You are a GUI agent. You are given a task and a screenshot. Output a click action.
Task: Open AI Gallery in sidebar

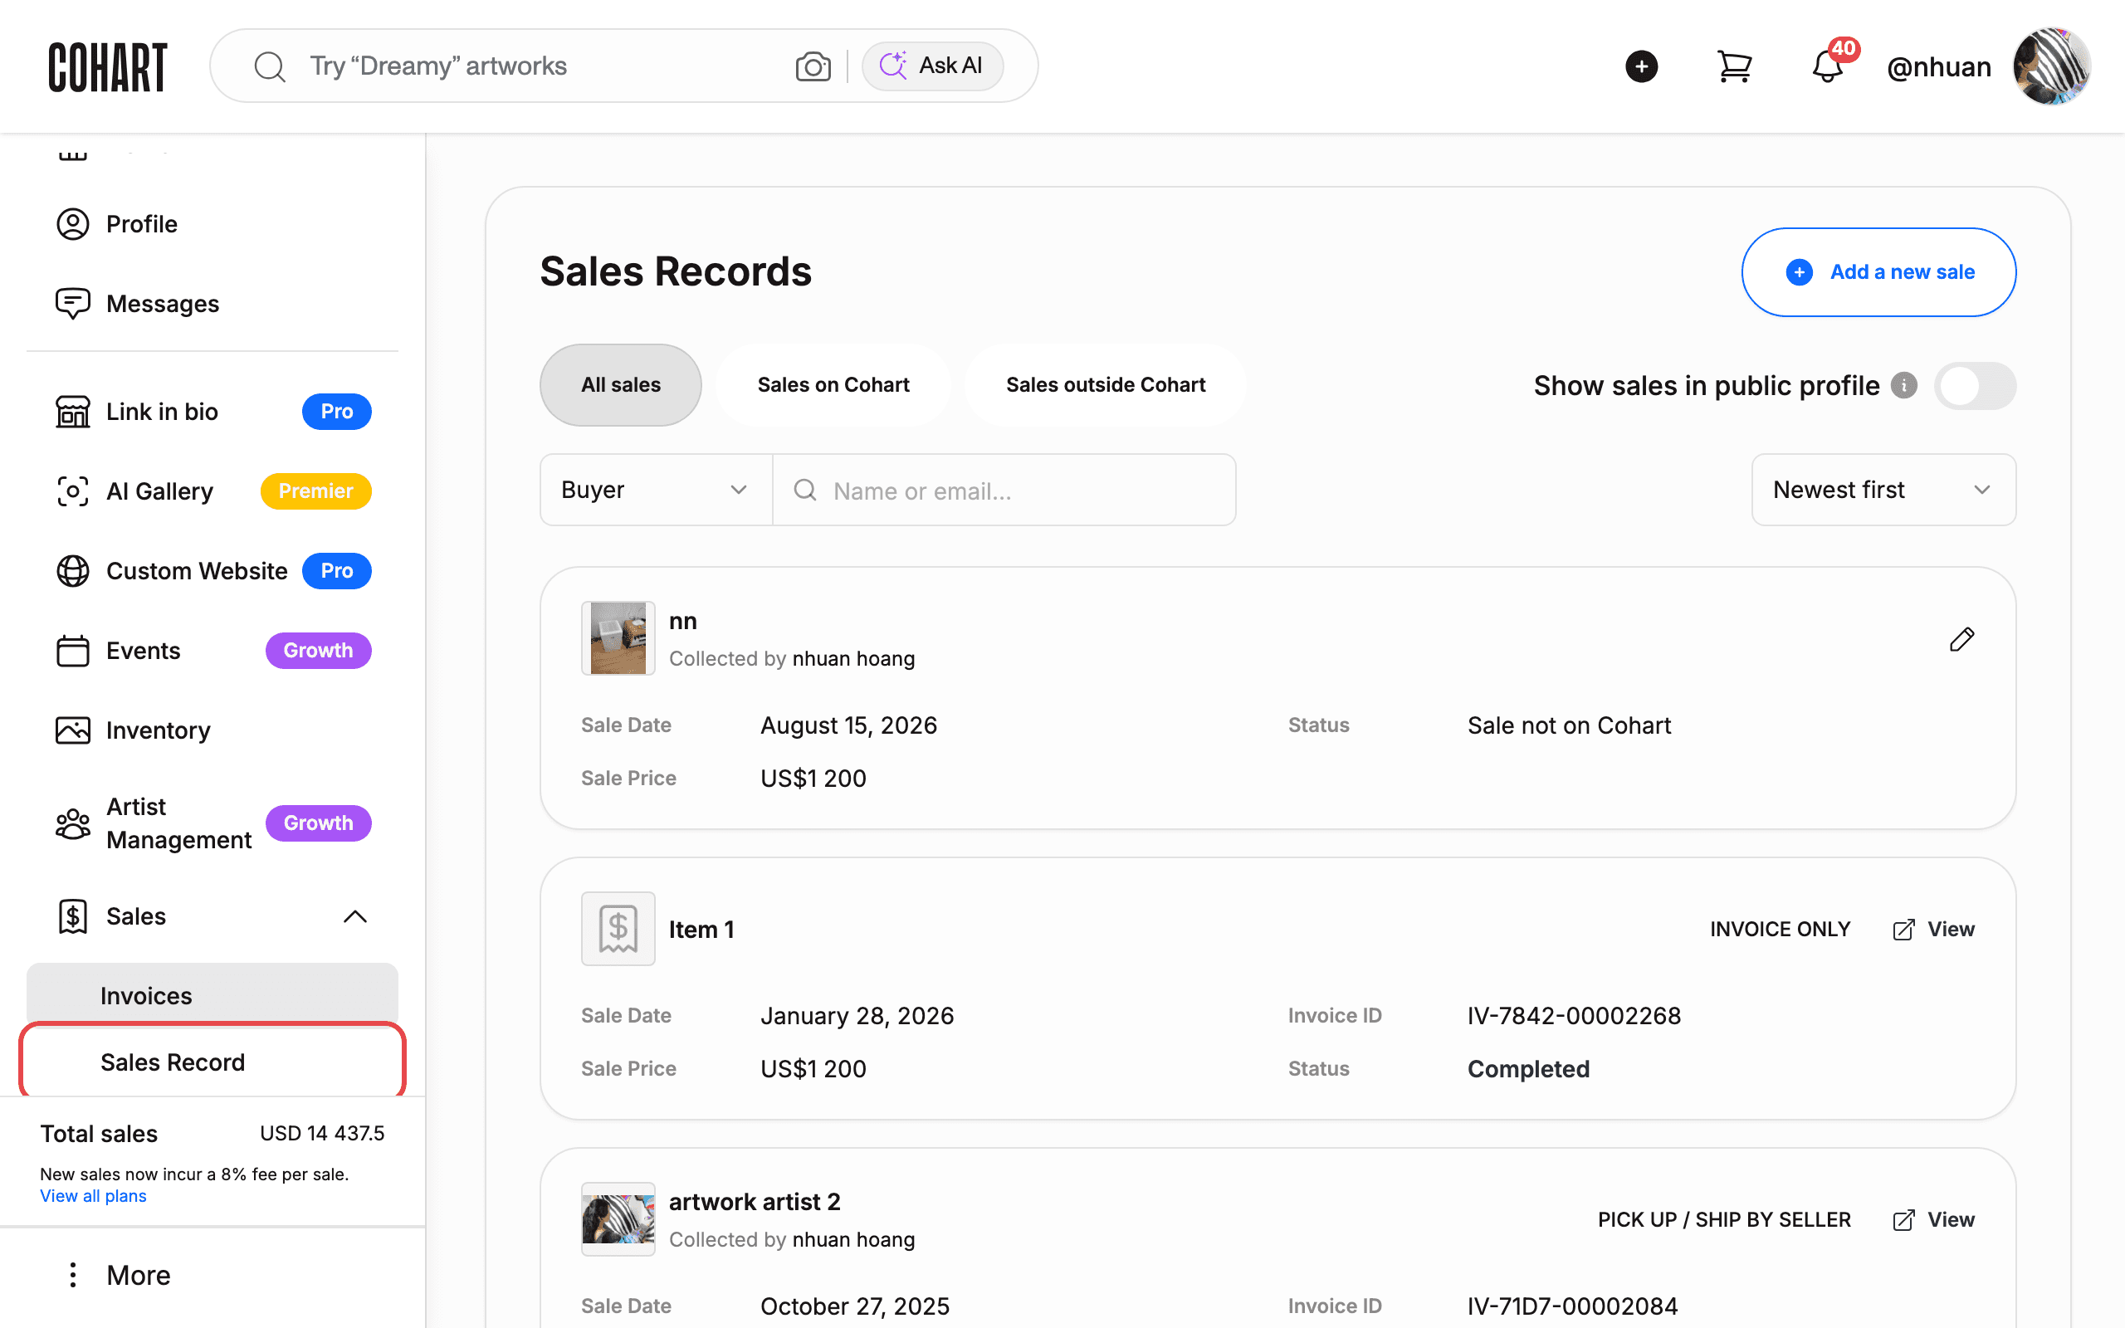coord(212,492)
